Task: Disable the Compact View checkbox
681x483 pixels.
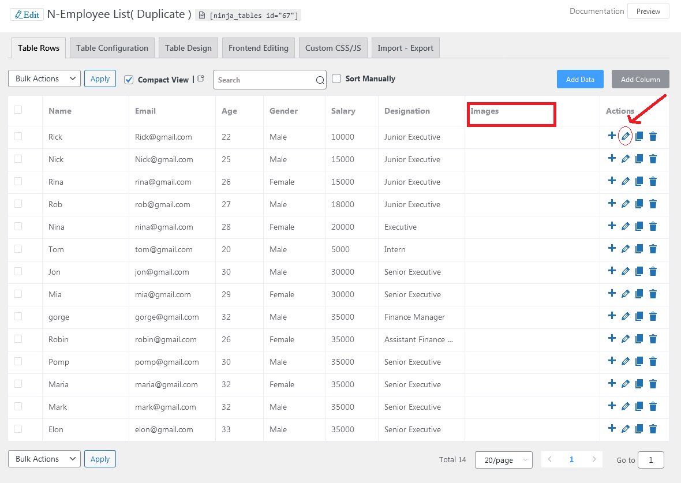Action: pos(129,80)
